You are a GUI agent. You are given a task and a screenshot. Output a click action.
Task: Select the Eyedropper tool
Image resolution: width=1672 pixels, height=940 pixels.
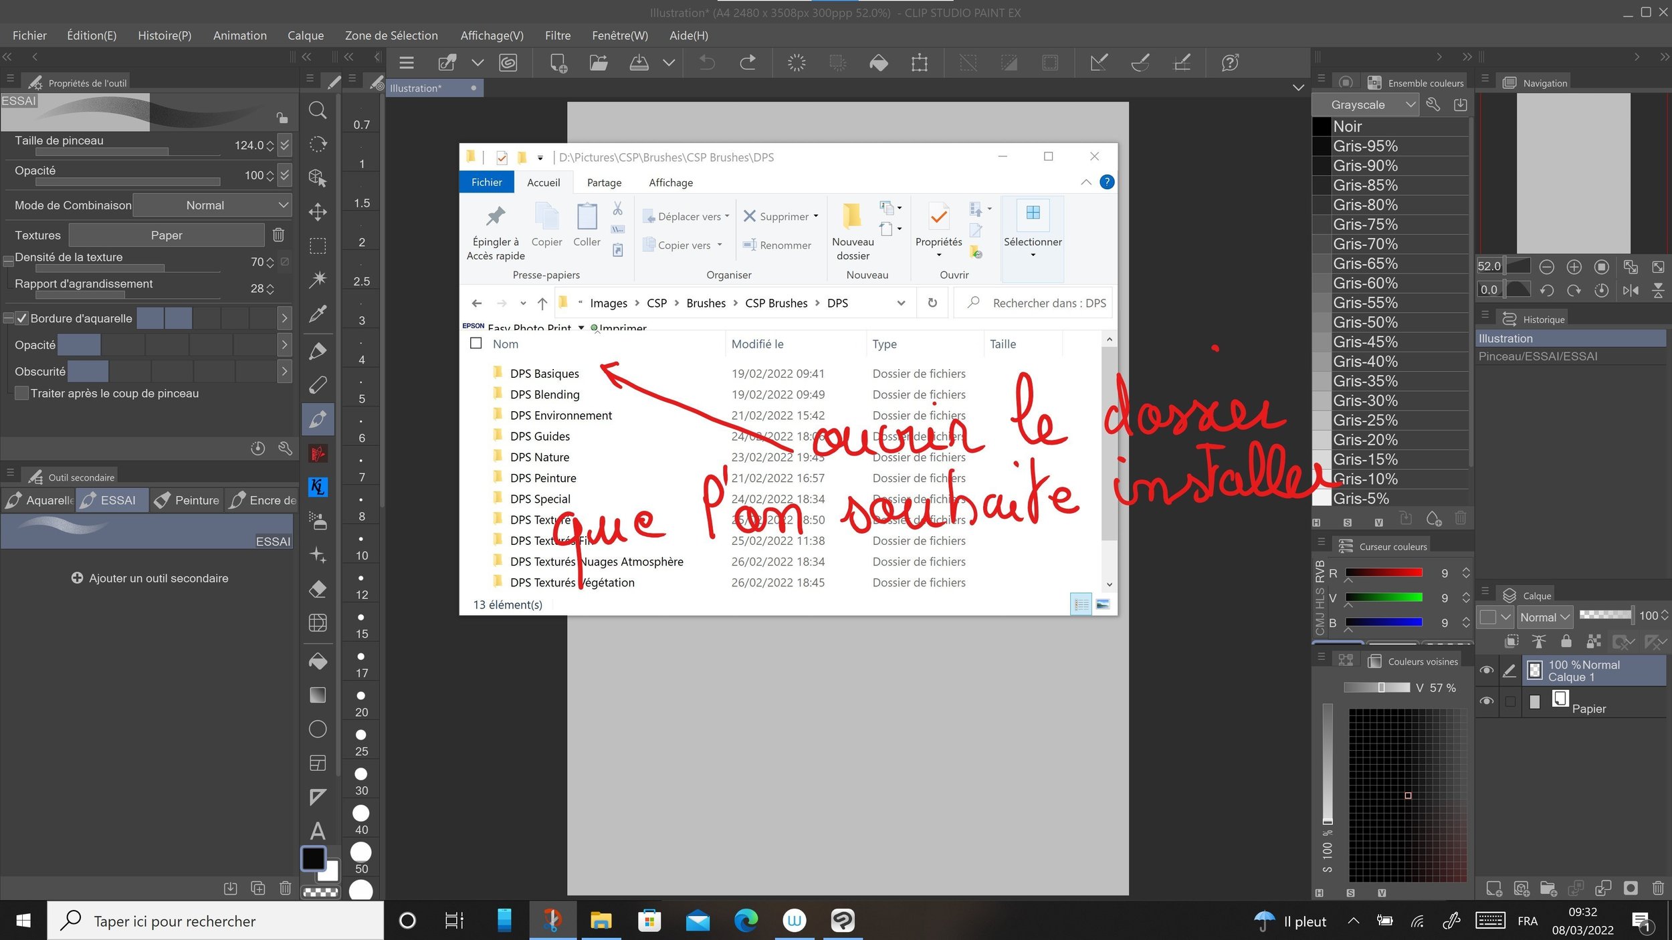tap(318, 314)
